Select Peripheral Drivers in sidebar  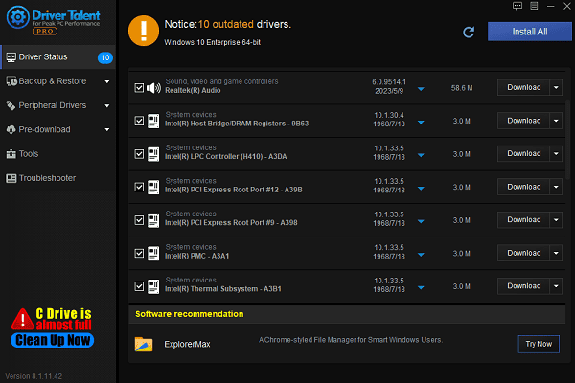tap(58, 105)
